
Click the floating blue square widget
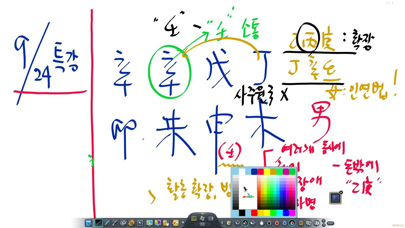point(335,198)
